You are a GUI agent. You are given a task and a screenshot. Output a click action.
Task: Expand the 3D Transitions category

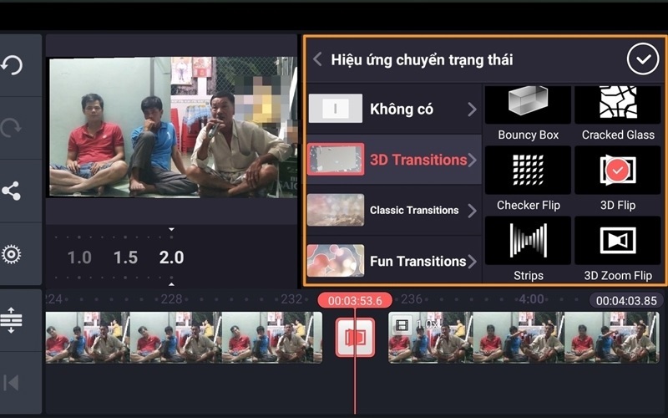(394, 160)
